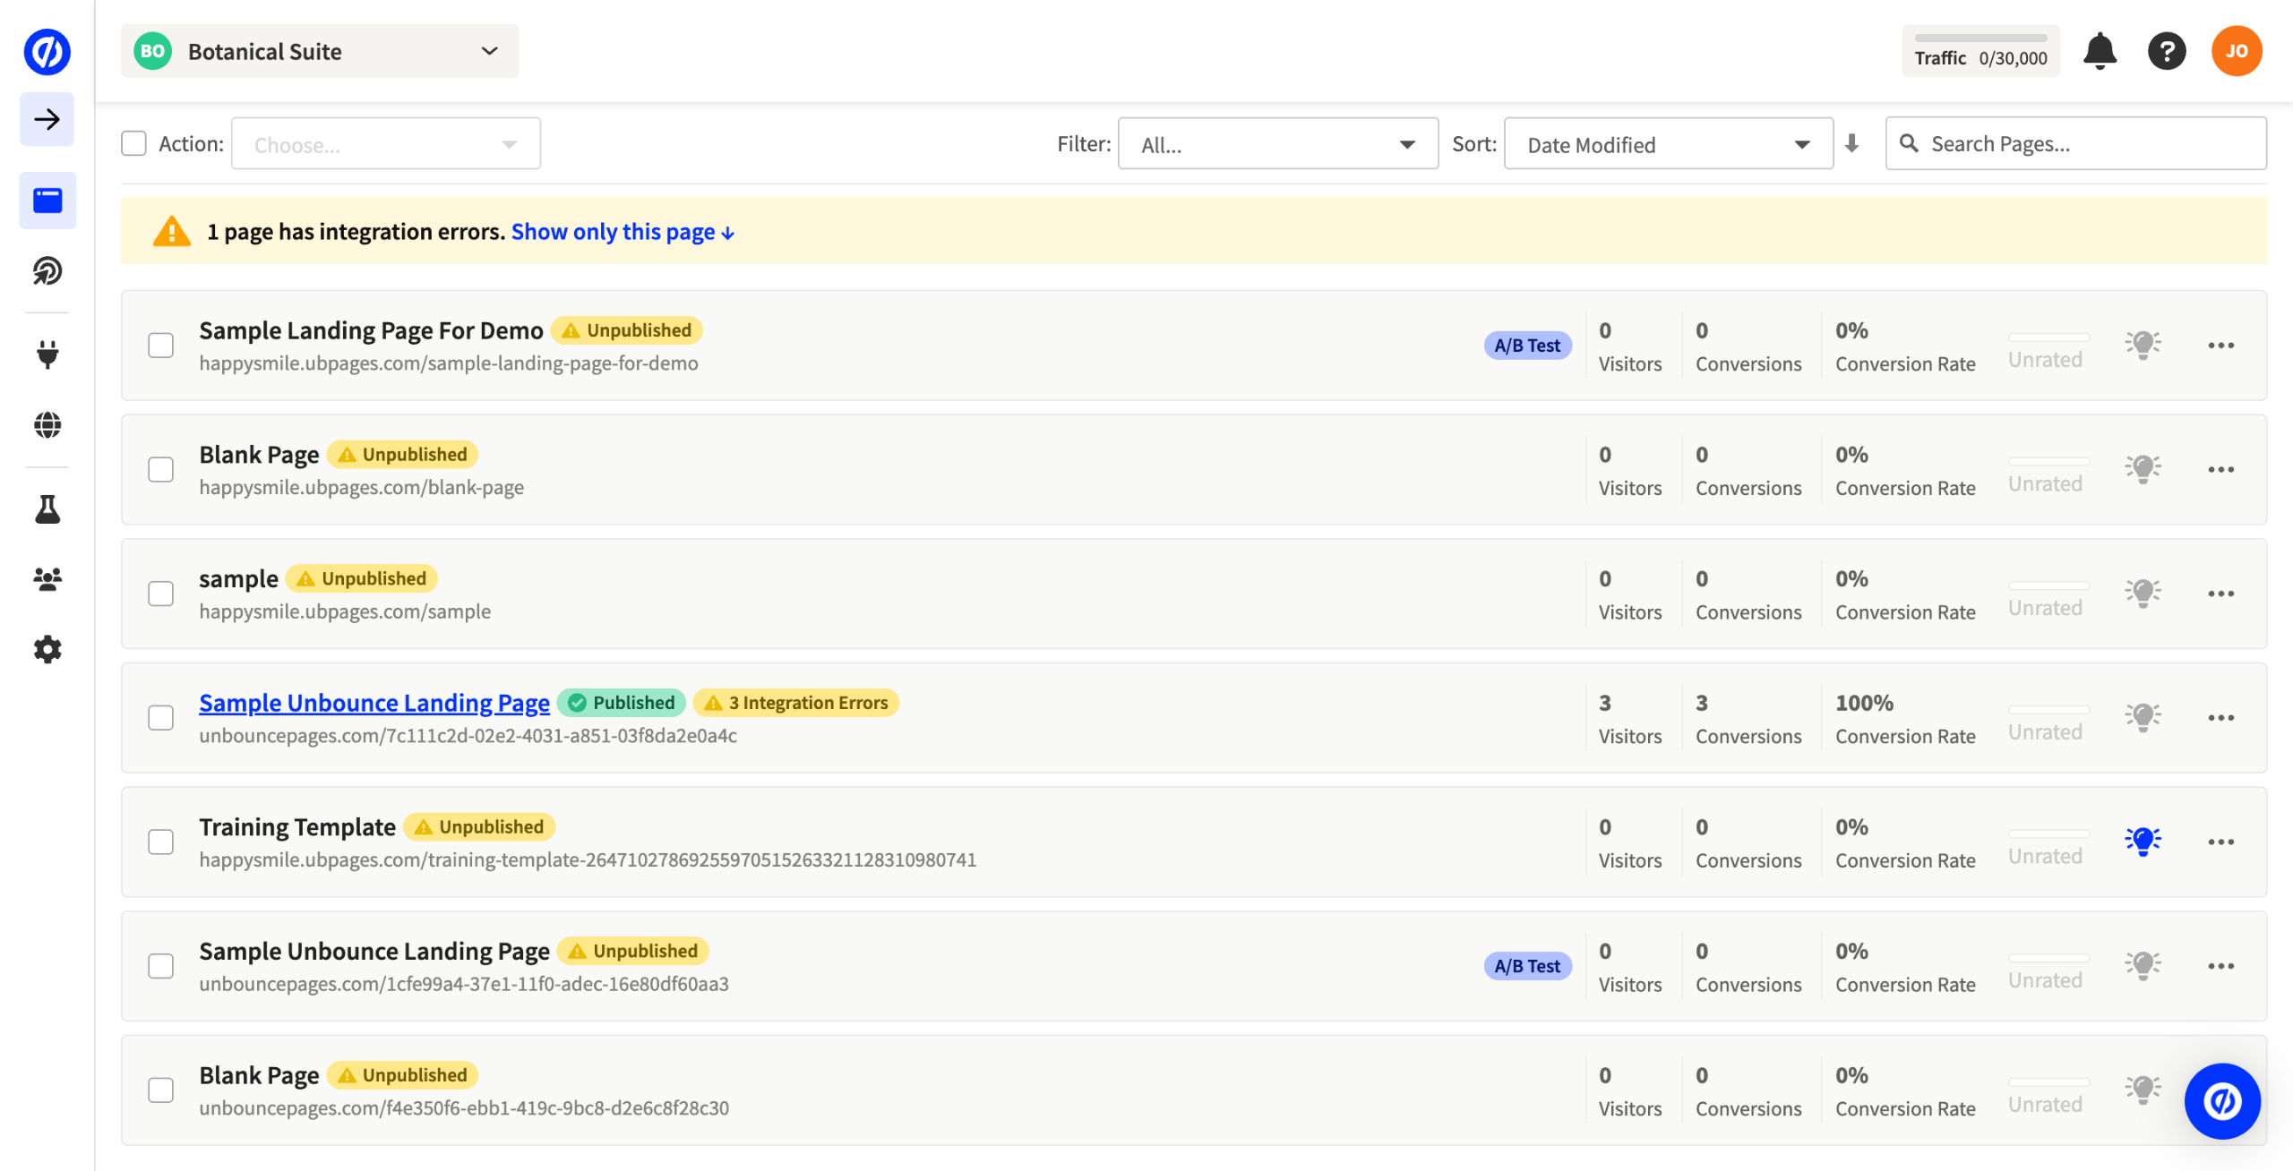Viewport: 2293px width, 1171px height.
Task: Open the Pages icon in the sidebar
Action: coord(47,200)
